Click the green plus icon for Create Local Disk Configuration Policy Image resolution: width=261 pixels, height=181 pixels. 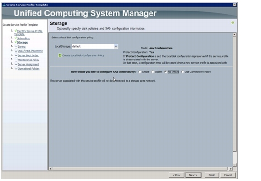60,55
